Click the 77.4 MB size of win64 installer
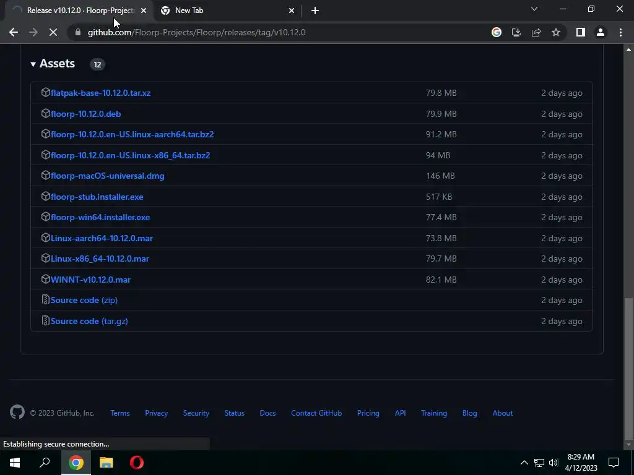Screen dimensions: 634x475 pos(441,217)
